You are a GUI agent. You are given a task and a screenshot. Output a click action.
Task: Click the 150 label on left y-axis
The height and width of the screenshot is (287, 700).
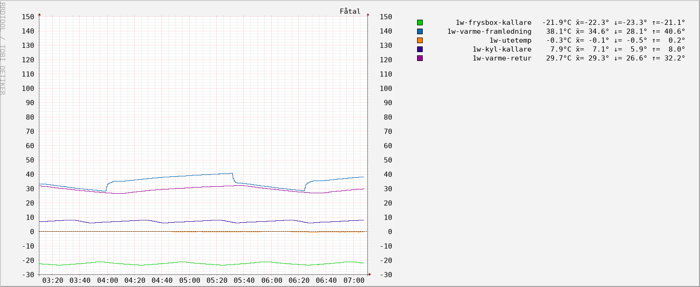(28, 17)
